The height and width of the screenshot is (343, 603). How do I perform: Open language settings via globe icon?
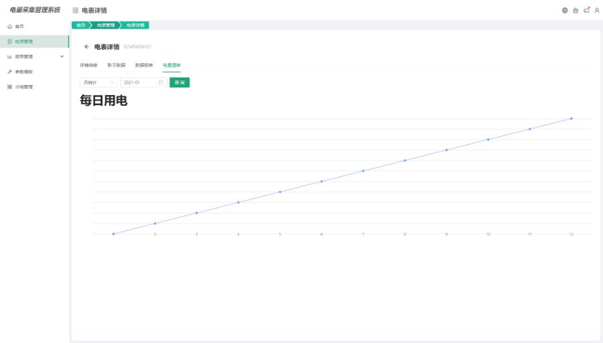pyautogui.click(x=565, y=11)
